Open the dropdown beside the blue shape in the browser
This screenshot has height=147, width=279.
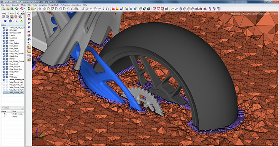[8, 21]
